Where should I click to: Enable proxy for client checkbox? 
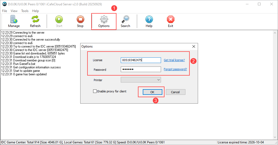[x=95, y=91]
